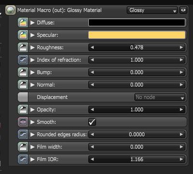Image resolution: width=193 pixels, height=174 pixels.
Task: Open the Displacement No node dropdown
Action: pos(160,97)
